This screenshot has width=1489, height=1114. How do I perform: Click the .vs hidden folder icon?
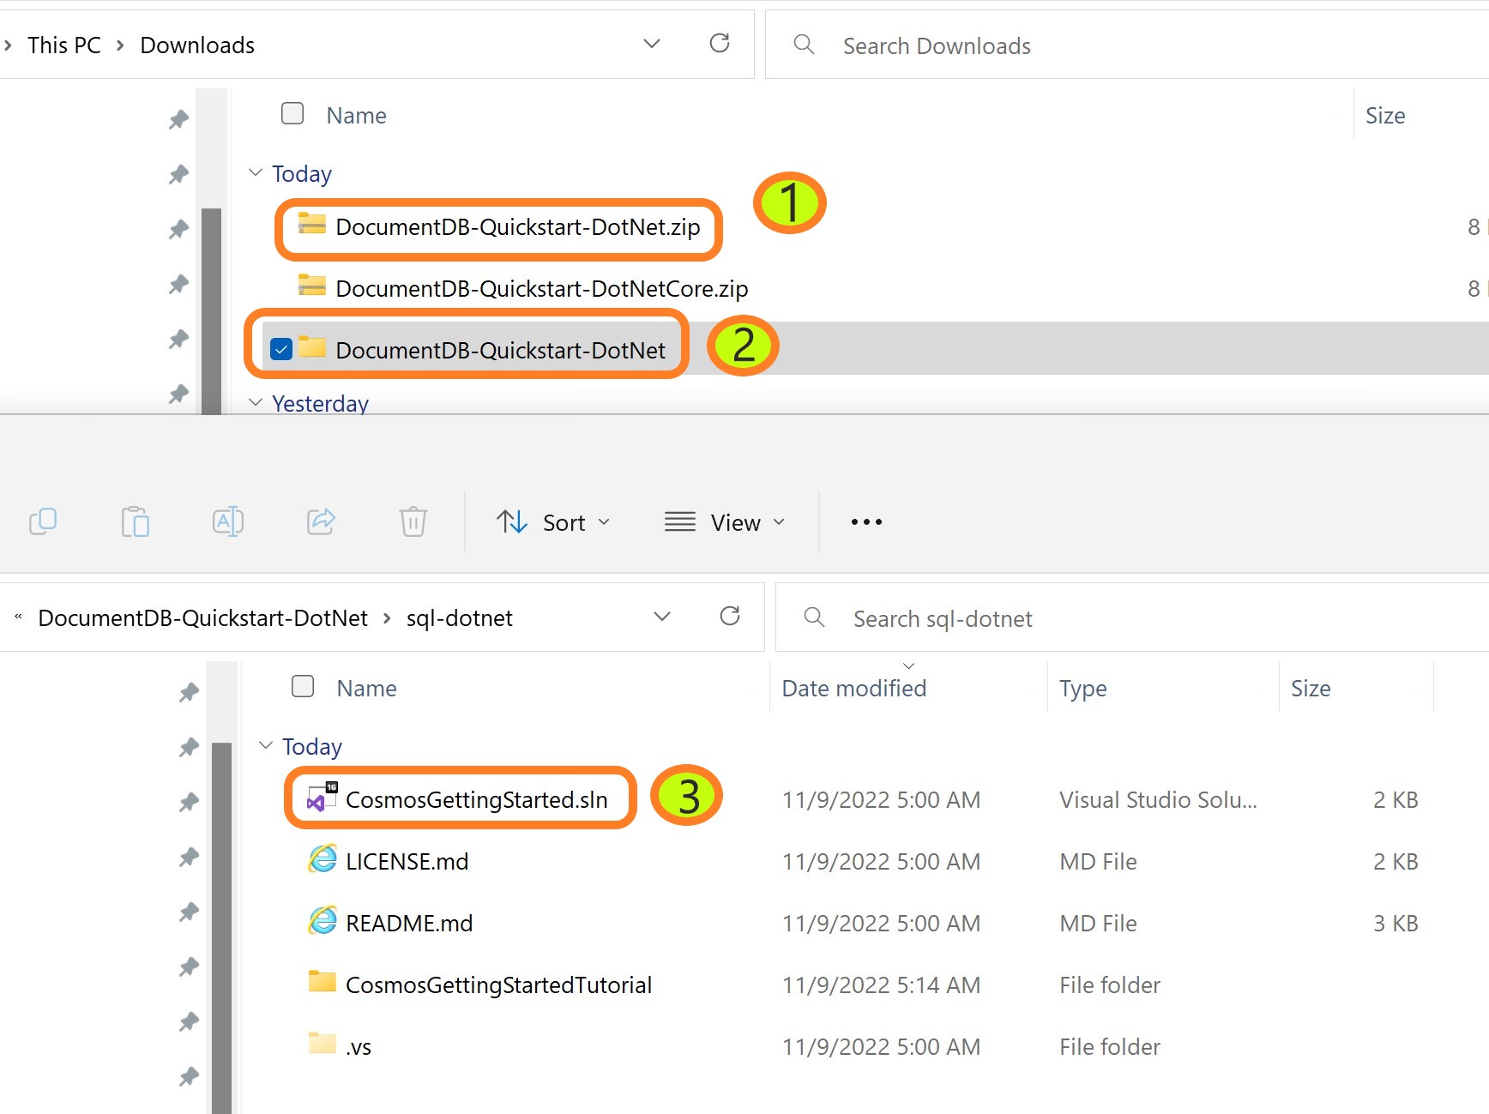tap(323, 1044)
